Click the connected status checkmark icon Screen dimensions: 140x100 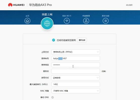point(53,40)
